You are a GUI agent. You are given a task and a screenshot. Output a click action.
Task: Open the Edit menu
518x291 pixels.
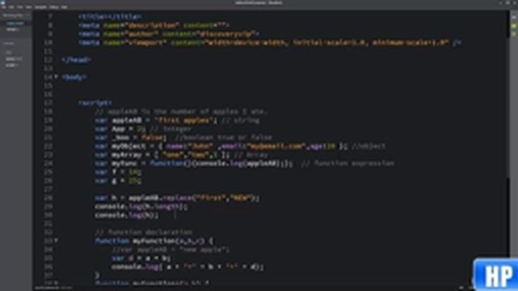12,7
